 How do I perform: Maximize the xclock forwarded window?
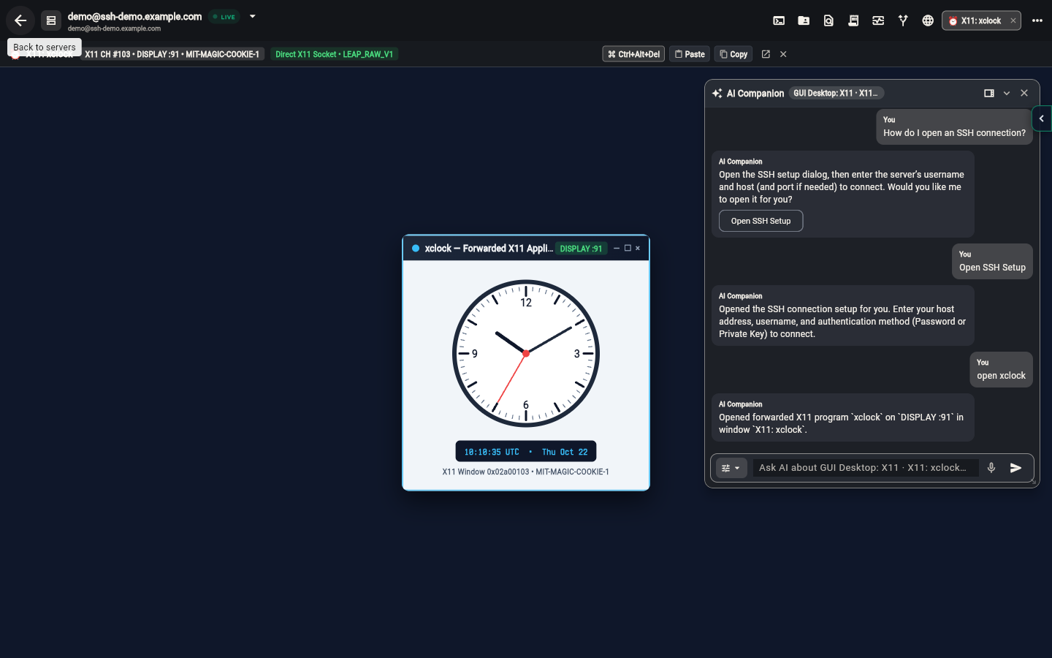point(628,249)
